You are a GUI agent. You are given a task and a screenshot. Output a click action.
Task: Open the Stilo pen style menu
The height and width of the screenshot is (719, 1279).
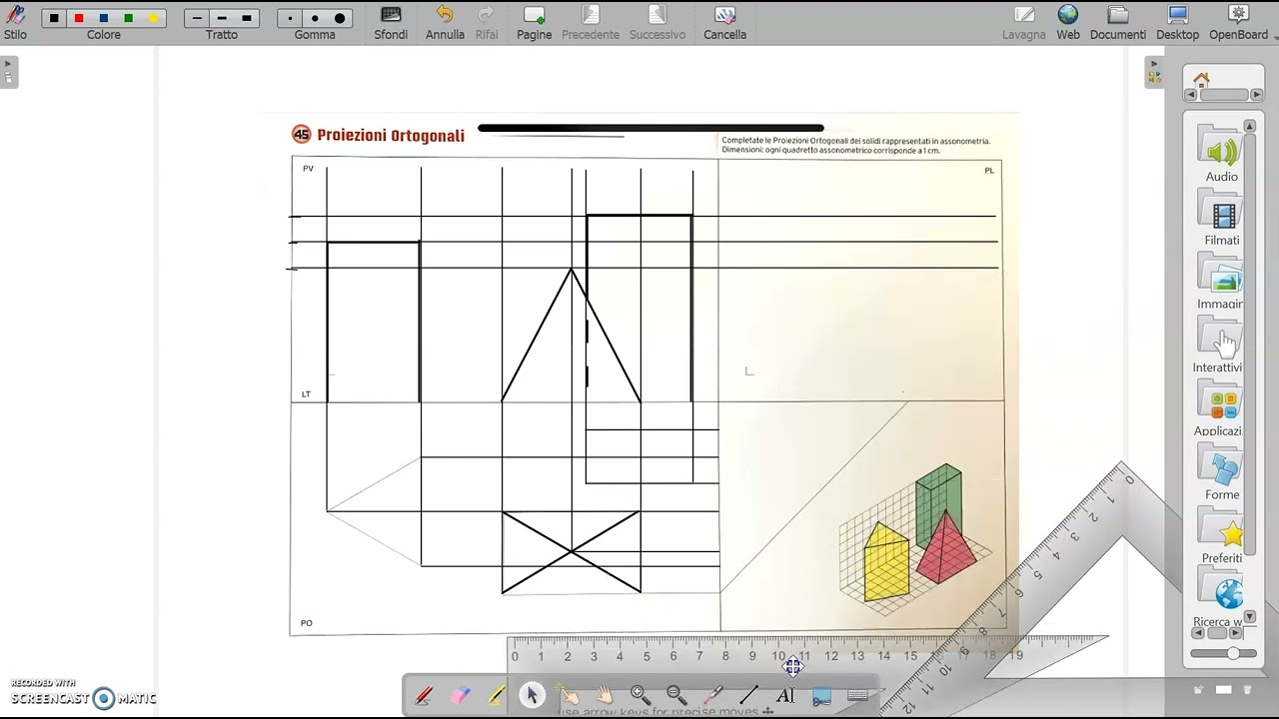15,22
